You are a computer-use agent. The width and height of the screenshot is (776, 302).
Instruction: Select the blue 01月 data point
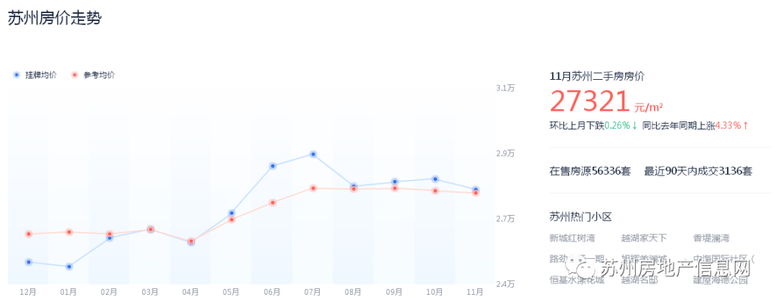69,267
